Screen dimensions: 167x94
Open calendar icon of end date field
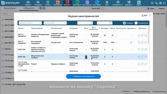coord(110,23)
